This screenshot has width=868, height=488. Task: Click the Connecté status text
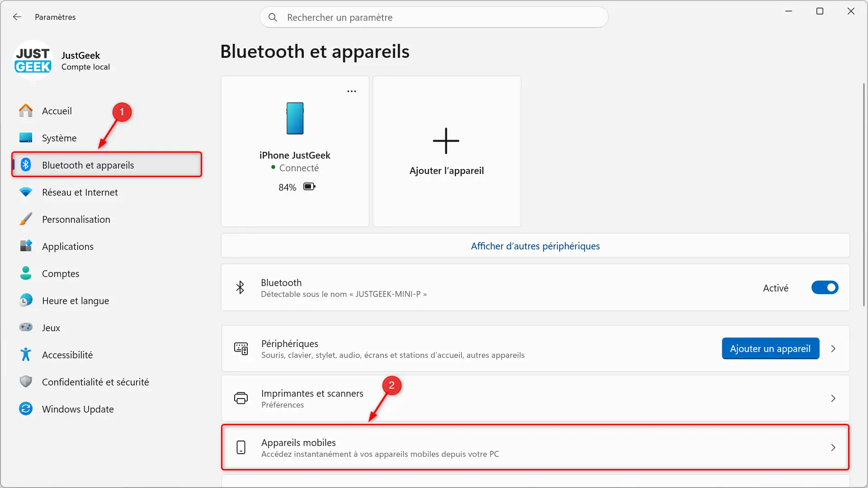click(299, 168)
